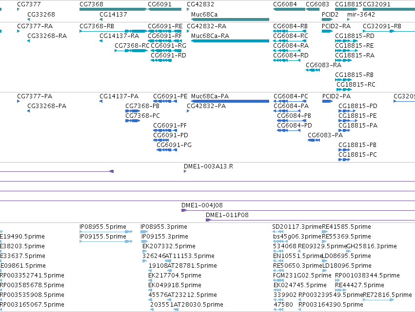
Task: Select the mir-3642 gene label
Action: pos(361,14)
